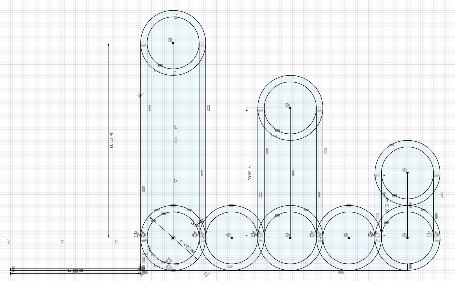Select constraint icon under bottom line near fourth circle
The image size is (455, 281).
341,273
